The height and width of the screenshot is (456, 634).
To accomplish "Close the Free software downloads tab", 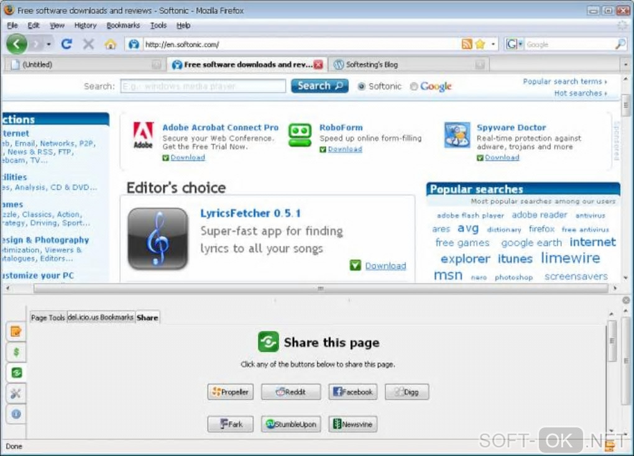I will 319,64.
